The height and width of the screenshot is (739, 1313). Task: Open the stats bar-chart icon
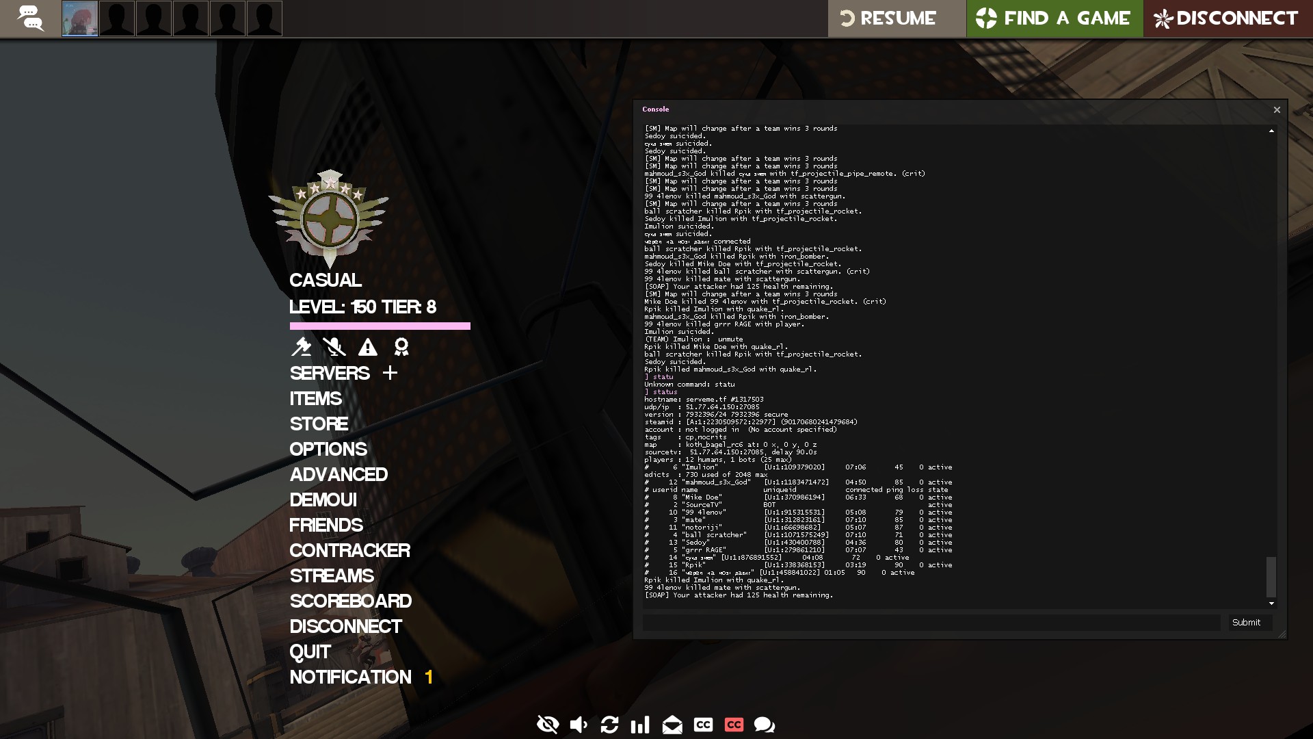click(640, 725)
